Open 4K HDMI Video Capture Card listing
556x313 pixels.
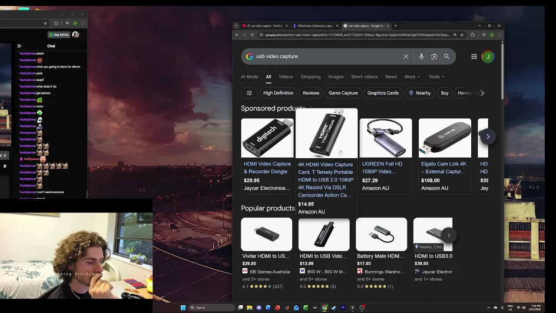326,180
